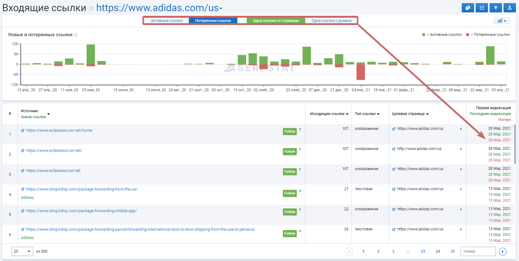The image size is (519, 261).
Task: Open source link eclipsesoccer.net/home
Action: point(59,130)
